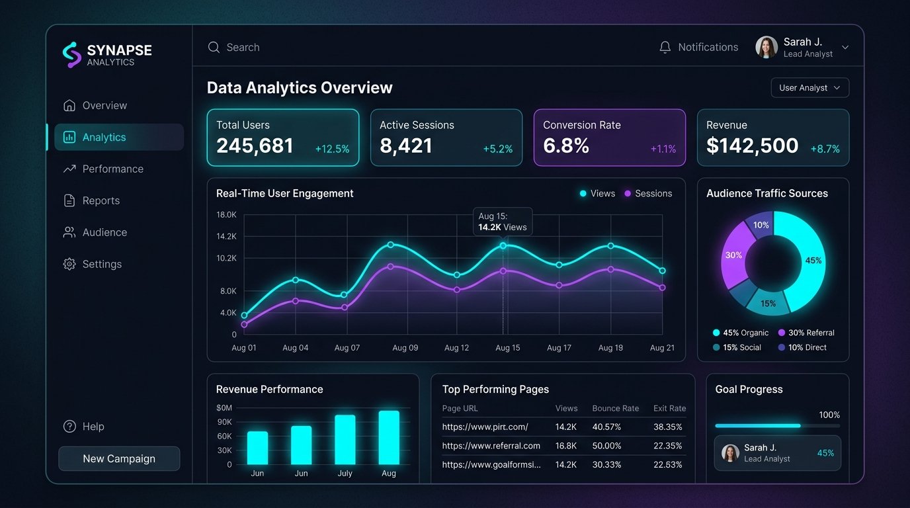Screen dimensions: 910x508
Task: Click the notifications bell icon
Action: tap(665, 48)
